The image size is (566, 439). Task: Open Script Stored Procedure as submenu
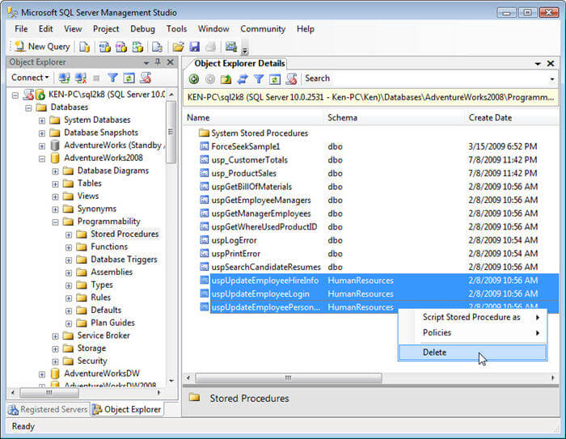point(471,317)
